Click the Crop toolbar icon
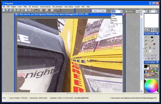The width and height of the screenshot is (161, 104). 22,10
